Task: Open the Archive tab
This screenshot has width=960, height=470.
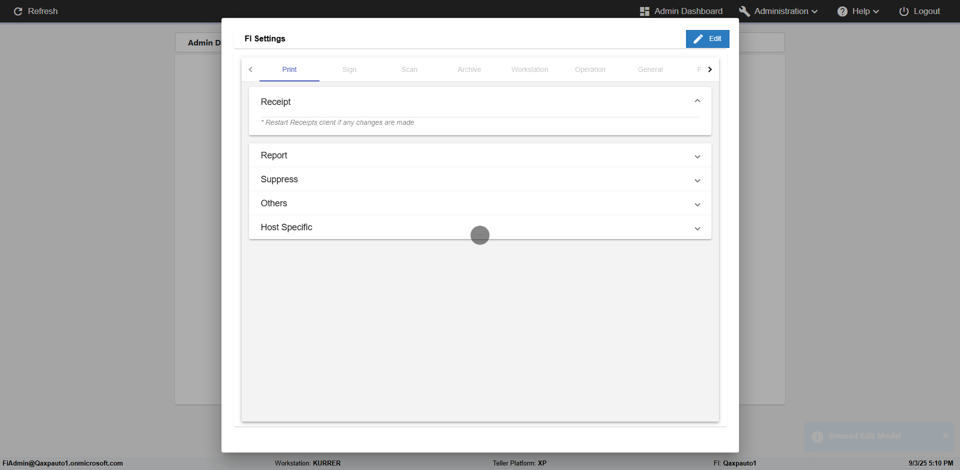Action: (469, 69)
